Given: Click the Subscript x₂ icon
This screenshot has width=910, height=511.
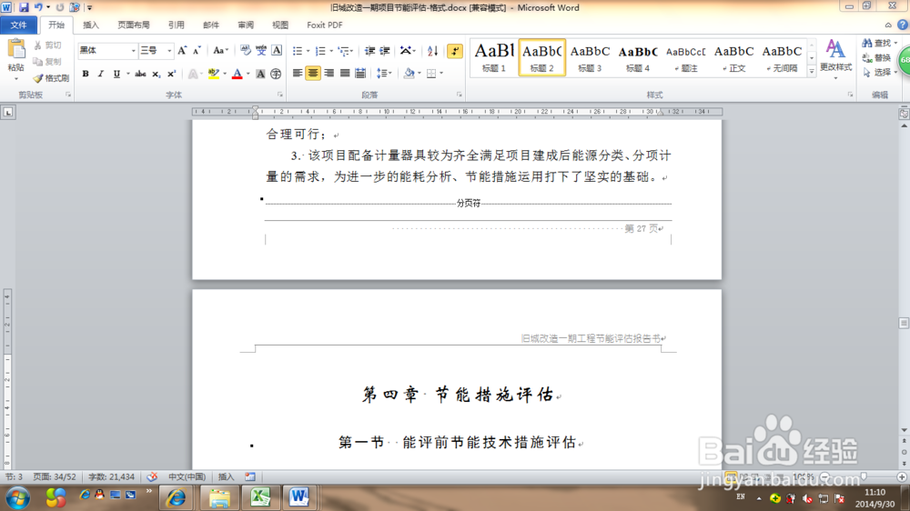Looking at the screenshot, I should pos(156,74).
